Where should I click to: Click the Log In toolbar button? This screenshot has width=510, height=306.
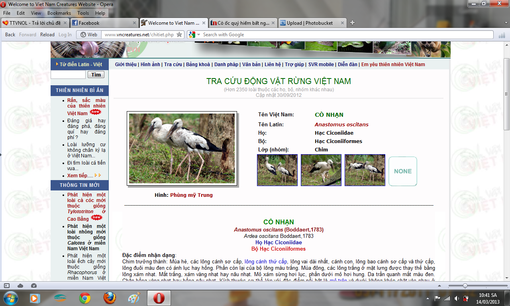click(x=65, y=35)
